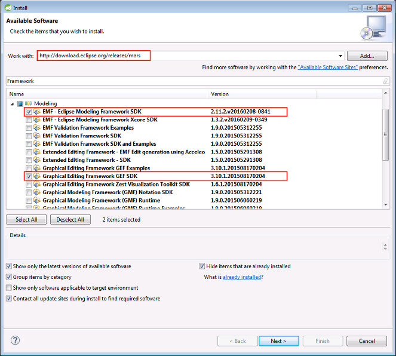Check Graphical Modeling Framework (GMF) Runtime
Screen dimensions: 396x356
pyautogui.click(x=29, y=201)
